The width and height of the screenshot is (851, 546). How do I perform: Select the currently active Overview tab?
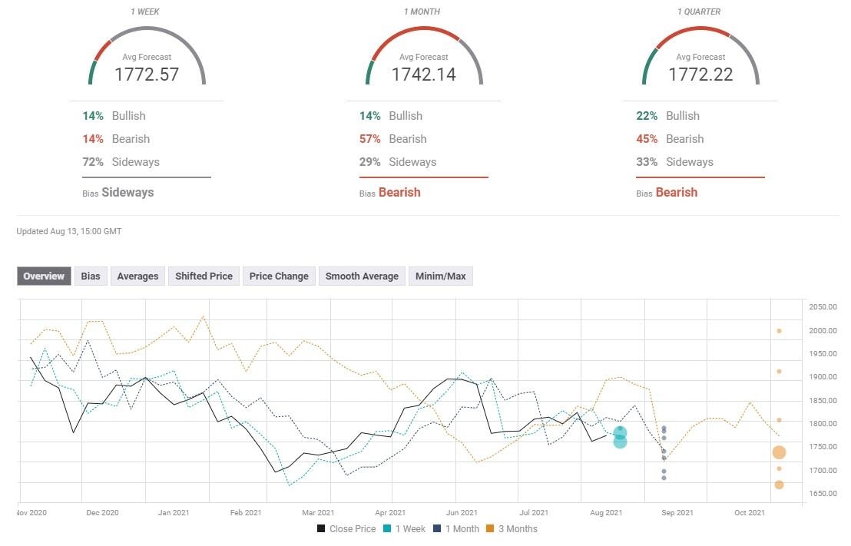(x=43, y=276)
